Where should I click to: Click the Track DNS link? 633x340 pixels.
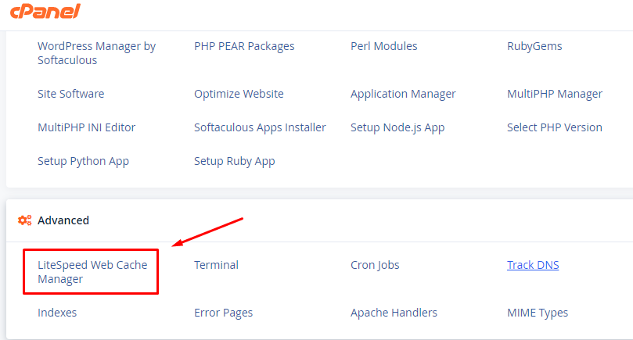coord(533,265)
